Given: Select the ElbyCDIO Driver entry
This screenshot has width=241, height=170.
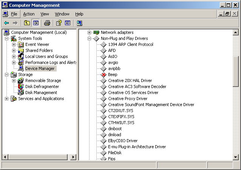Looking at the screenshot, I should [123, 141].
